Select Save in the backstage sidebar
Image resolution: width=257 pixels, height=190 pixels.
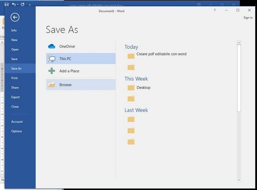click(x=14, y=59)
